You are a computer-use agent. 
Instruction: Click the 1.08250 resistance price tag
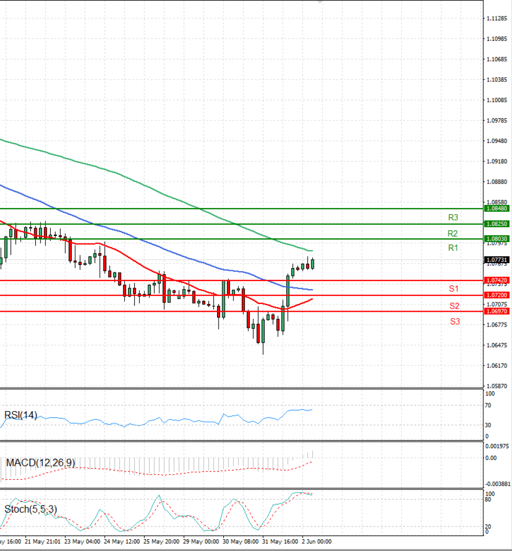[x=497, y=224]
